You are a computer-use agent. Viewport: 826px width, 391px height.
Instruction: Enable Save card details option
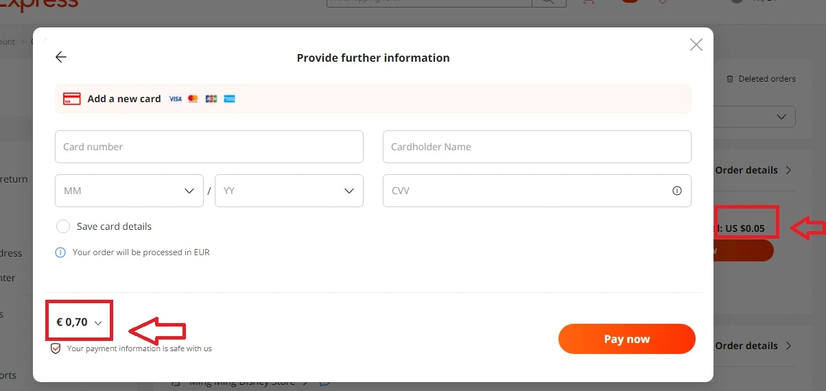click(x=63, y=226)
